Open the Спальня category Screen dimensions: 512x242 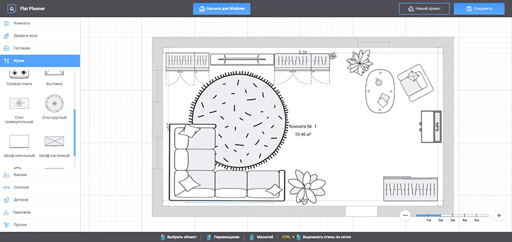pos(40,187)
